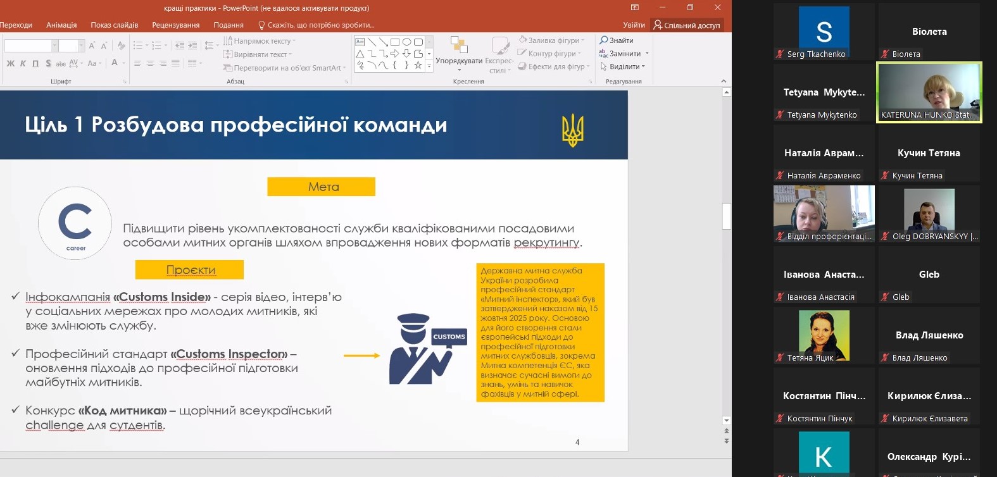
Task: Select the rectangle shape in shapes gallery
Action: [x=395, y=42]
